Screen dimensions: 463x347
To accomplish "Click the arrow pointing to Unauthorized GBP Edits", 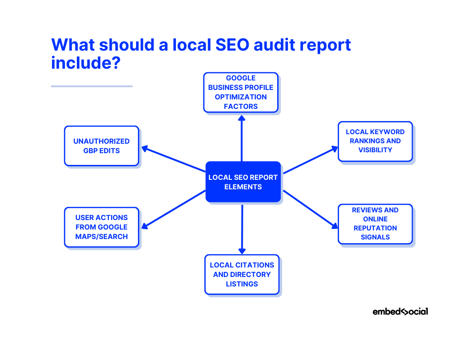I will 174,159.
